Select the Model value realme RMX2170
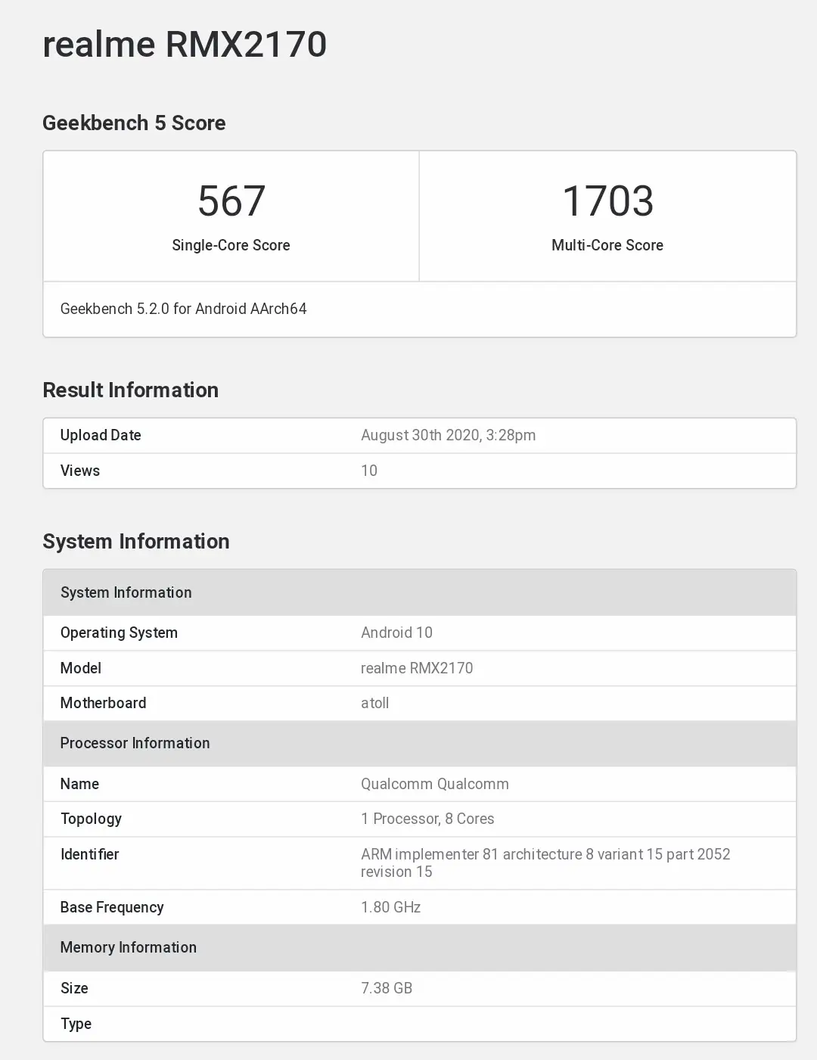Image resolution: width=817 pixels, height=1060 pixels. click(417, 668)
